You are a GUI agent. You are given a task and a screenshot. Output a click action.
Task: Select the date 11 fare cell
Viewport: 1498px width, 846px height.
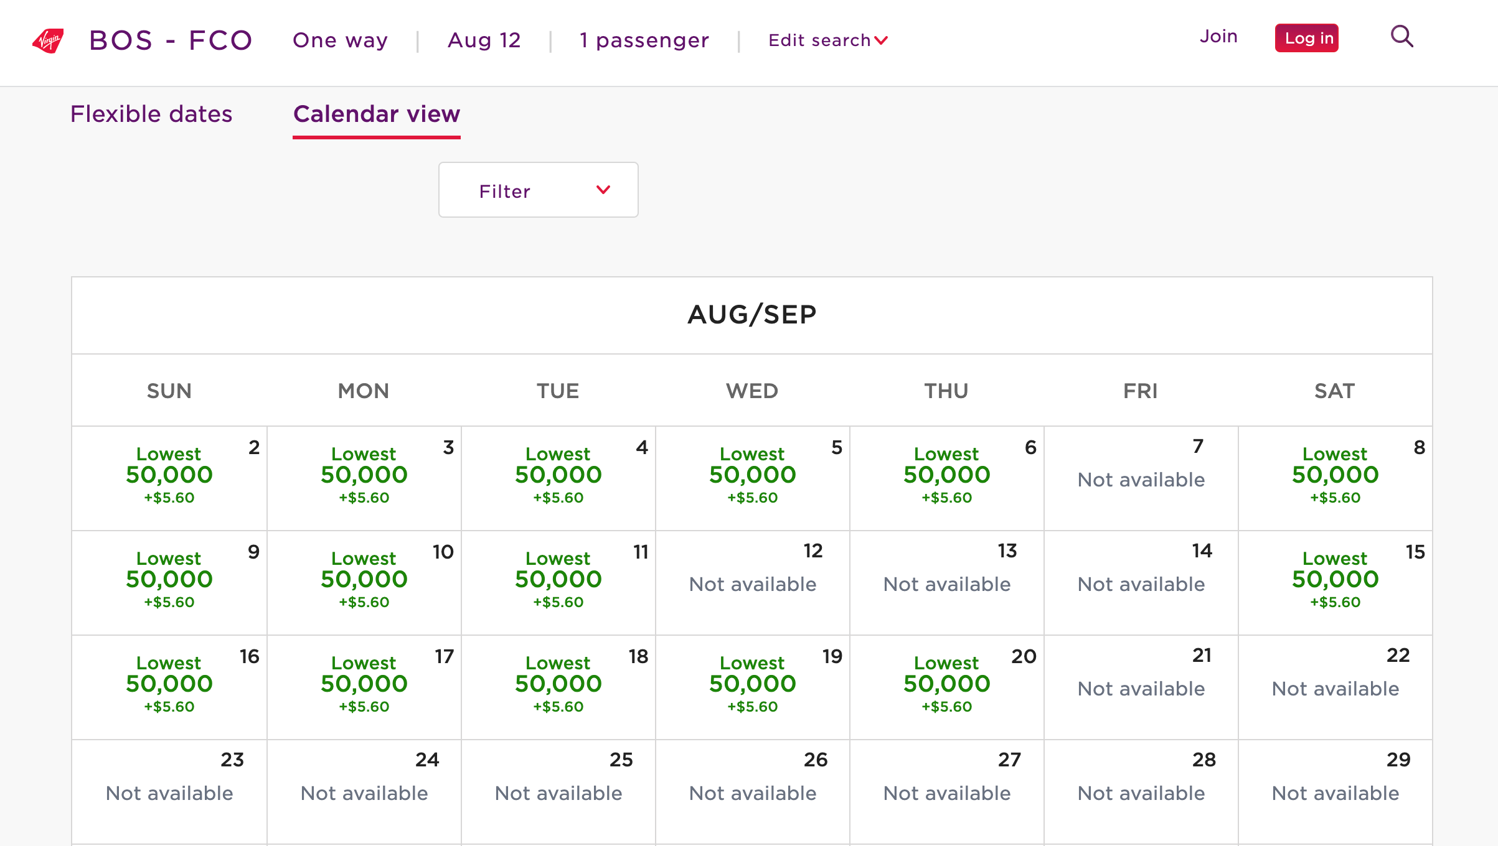(x=558, y=583)
